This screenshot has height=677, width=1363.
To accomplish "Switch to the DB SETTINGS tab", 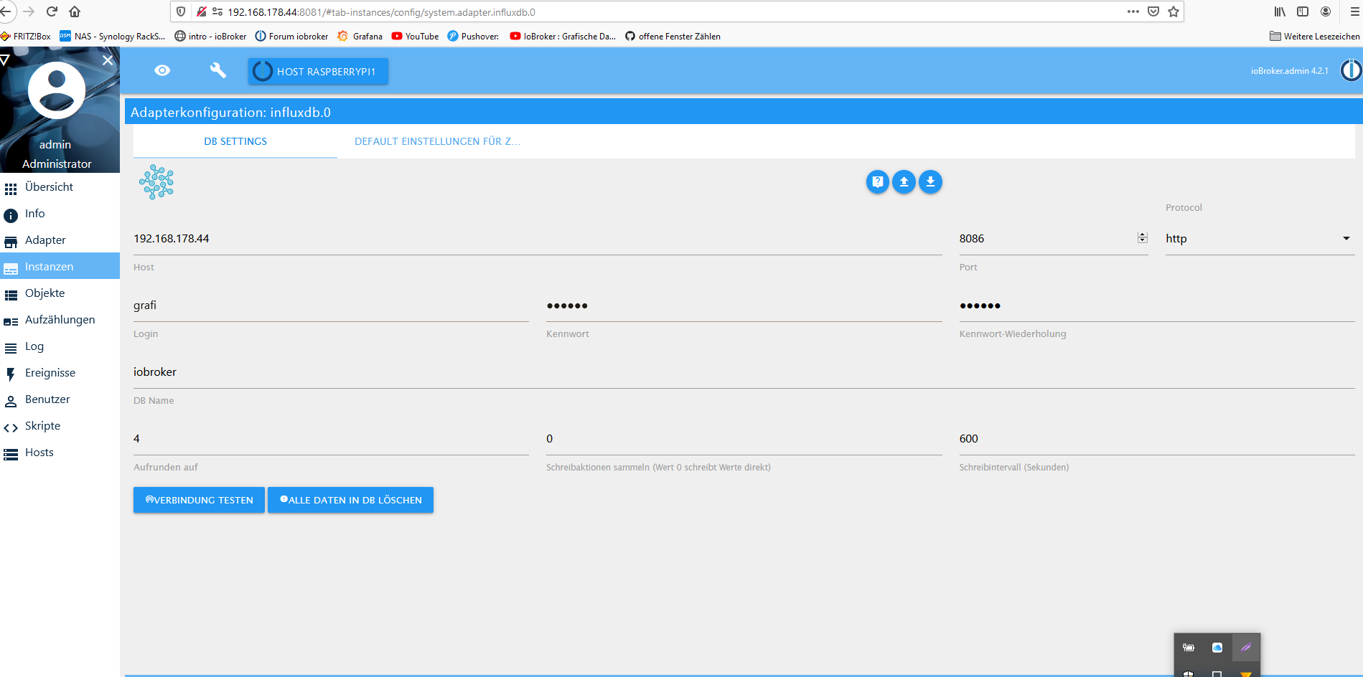I will pyautogui.click(x=235, y=141).
